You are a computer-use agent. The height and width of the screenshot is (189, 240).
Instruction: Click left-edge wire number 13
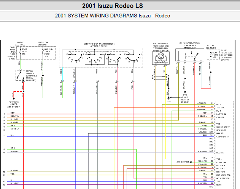click(x=4, y=185)
